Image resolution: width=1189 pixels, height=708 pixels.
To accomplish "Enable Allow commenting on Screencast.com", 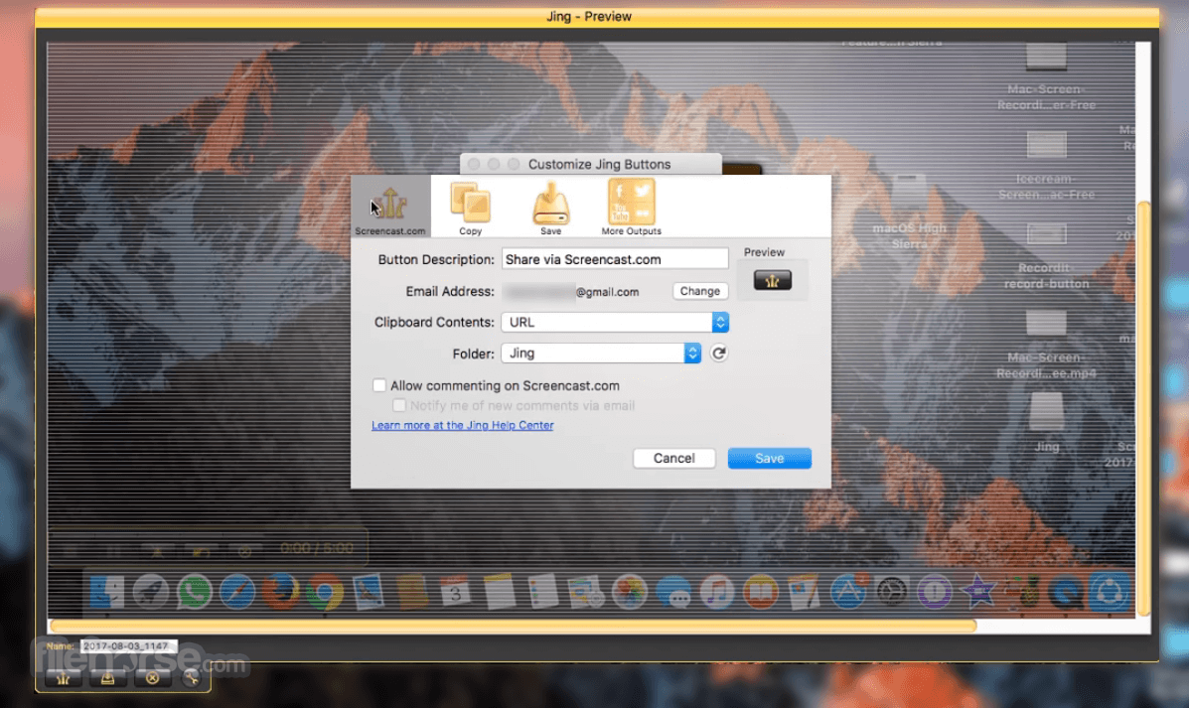I will pyautogui.click(x=379, y=385).
